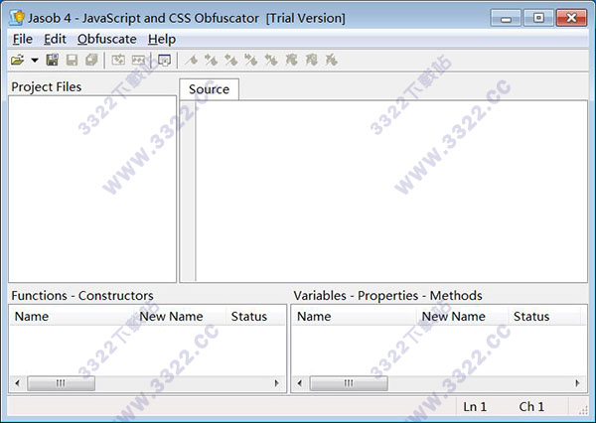The image size is (596, 423).
Task: Click right scroll arrow in Functions list
Action: coord(277,383)
